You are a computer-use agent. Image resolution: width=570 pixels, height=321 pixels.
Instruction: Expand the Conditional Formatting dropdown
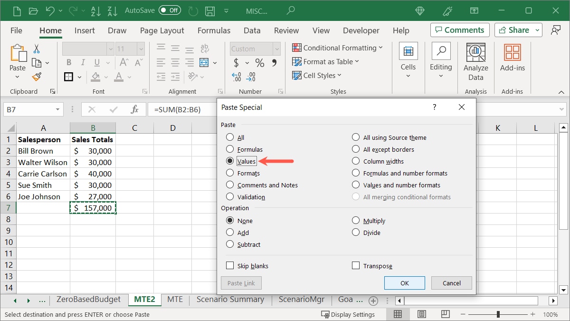click(337, 48)
